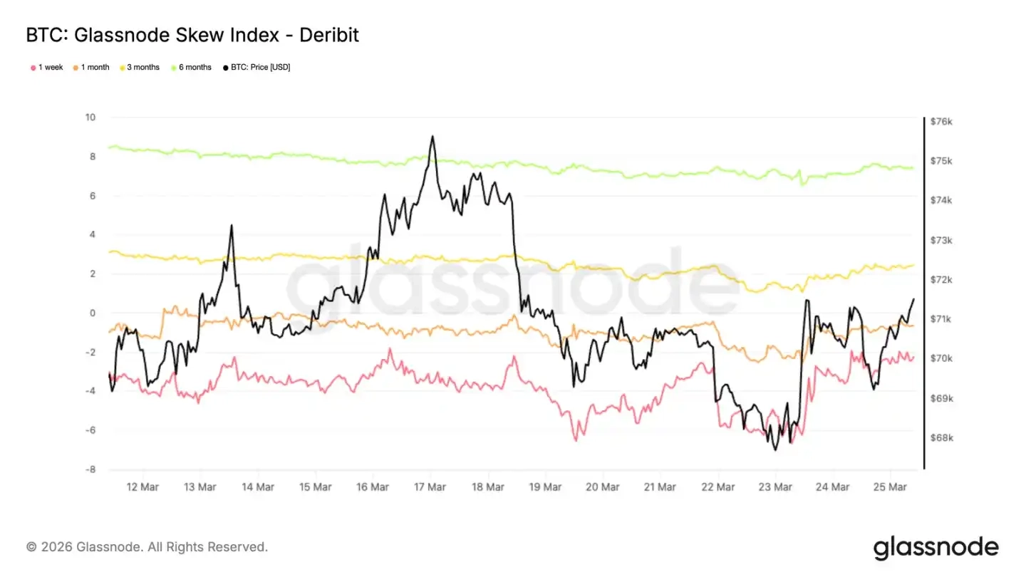Click the glassnode watermark in chart center
Screen dimensions: 1026x577
(513, 285)
